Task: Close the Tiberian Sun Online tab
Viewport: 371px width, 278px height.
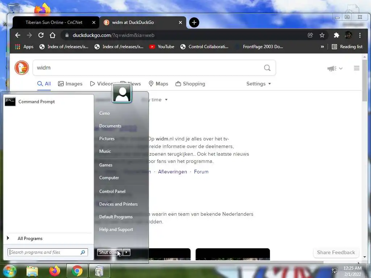Action: pos(94,22)
